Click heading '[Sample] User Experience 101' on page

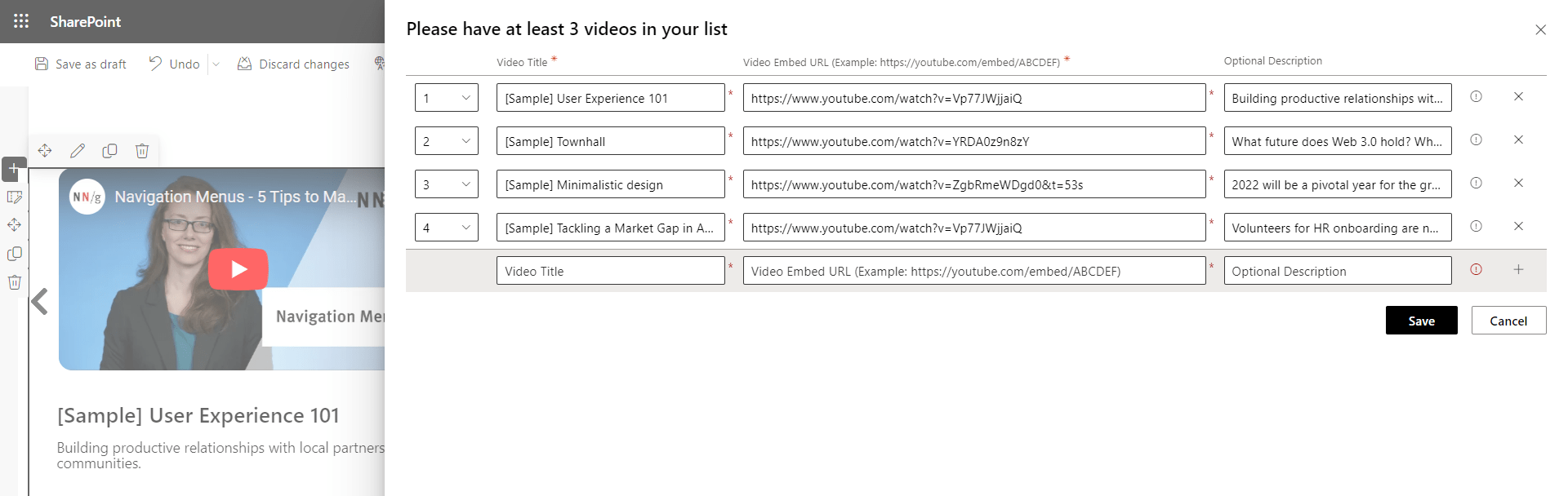[198, 415]
